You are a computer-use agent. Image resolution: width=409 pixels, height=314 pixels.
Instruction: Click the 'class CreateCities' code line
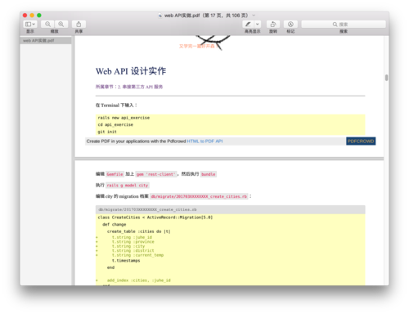click(155, 218)
